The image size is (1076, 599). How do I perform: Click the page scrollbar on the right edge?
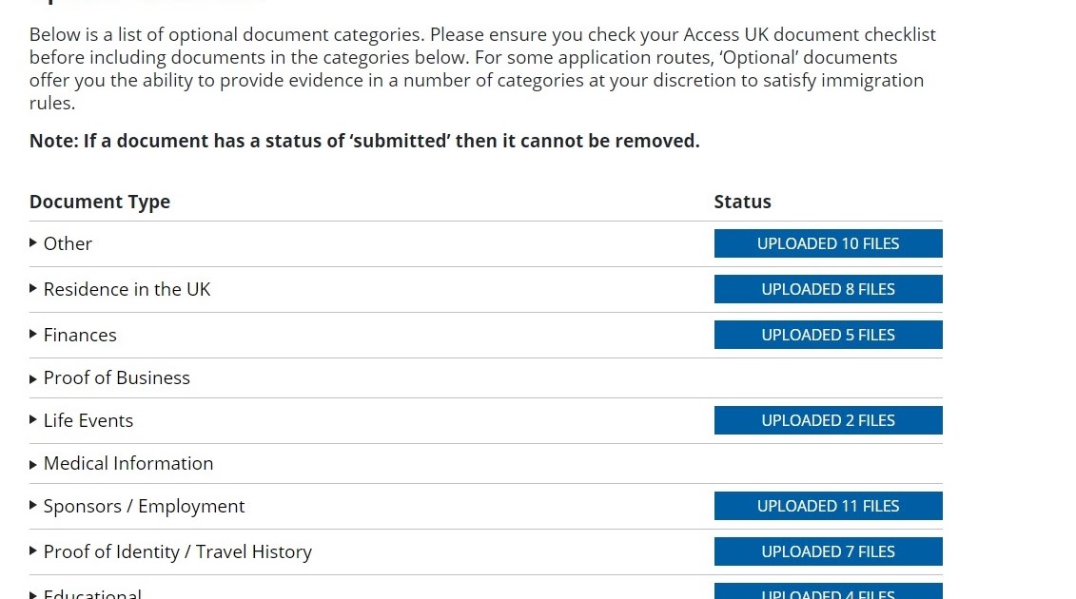pyautogui.click(x=1068, y=299)
